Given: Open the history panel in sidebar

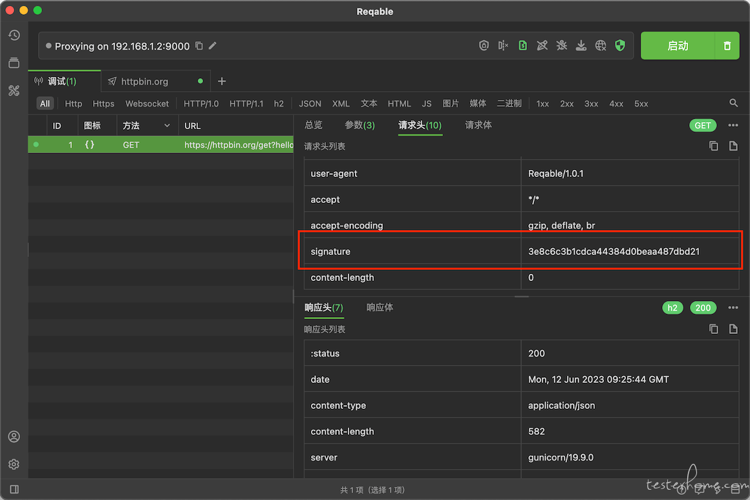Looking at the screenshot, I should pyautogui.click(x=14, y=36).
